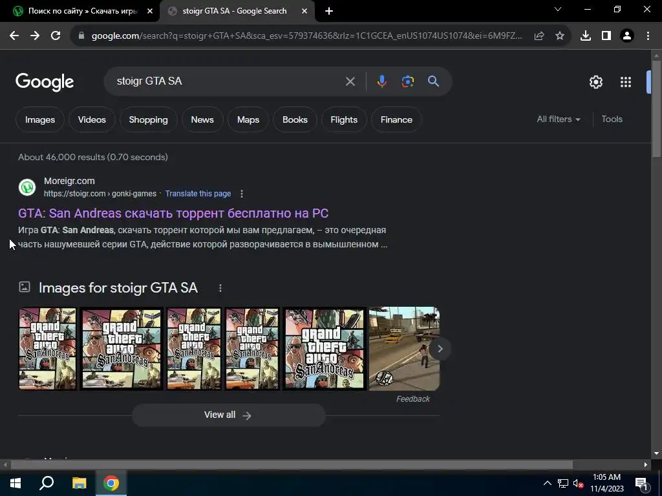Open the gameplay street scene thumbnail
This screenshot has width=662, height=496.
point(404,348)
